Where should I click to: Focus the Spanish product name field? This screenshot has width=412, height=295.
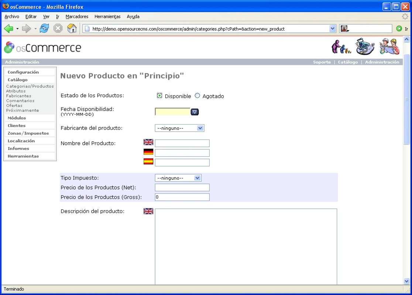182,163
